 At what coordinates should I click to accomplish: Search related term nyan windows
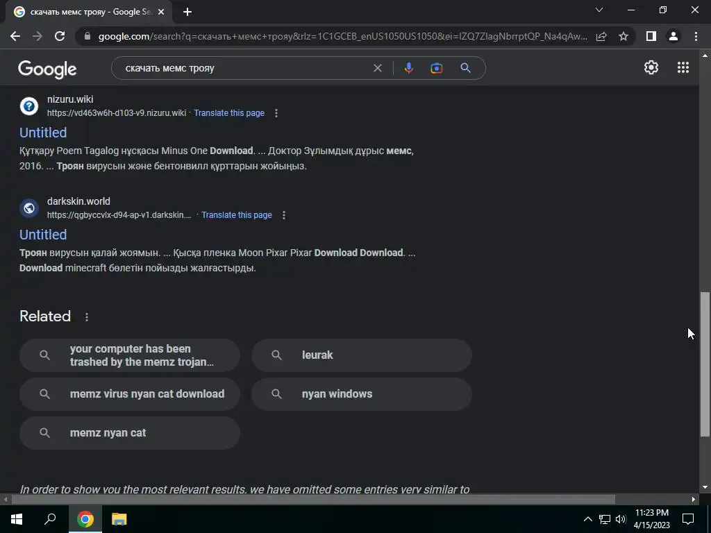362,394
